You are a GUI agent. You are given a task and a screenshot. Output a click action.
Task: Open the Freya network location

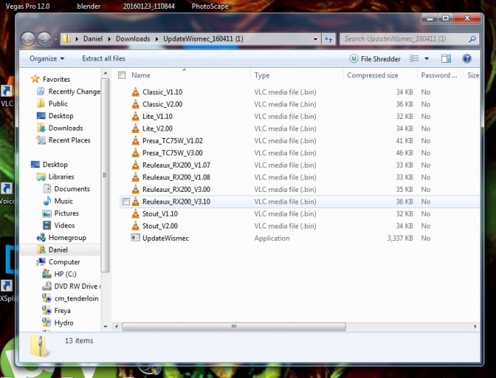click(62, 311)
